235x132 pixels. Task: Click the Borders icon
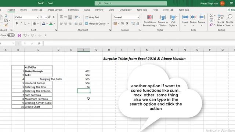click(34, 23)
